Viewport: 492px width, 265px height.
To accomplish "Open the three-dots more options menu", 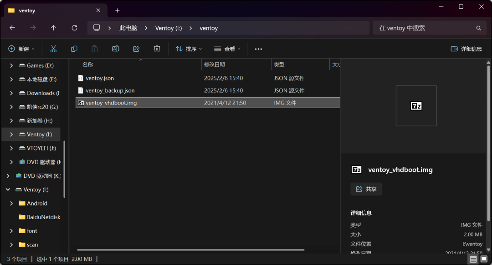I will coord(258,49).
